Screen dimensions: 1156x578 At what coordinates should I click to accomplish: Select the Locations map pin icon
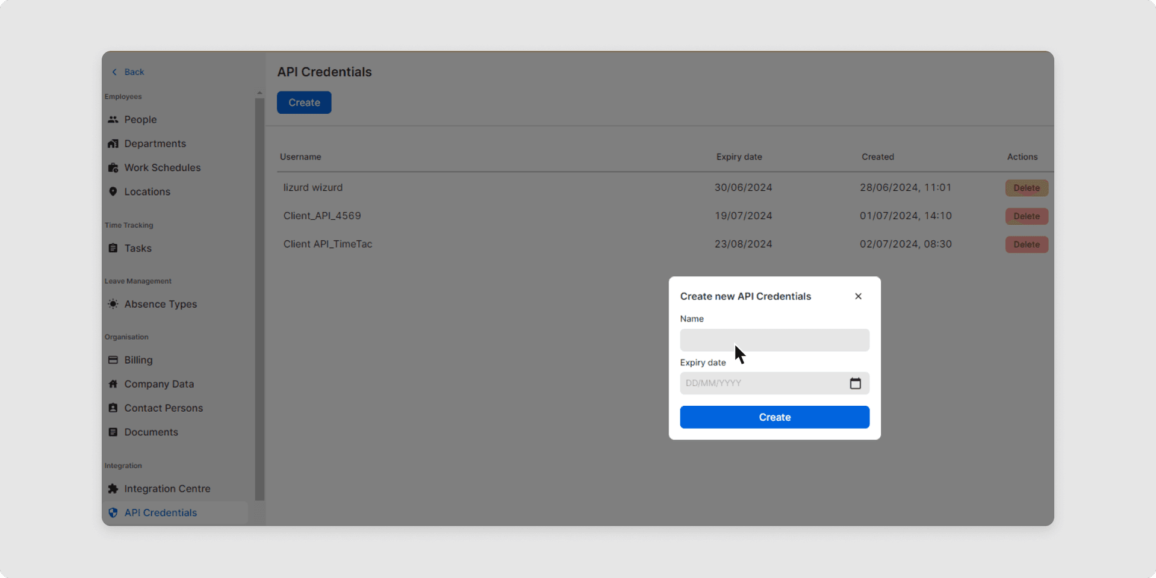tap(114, 191)
